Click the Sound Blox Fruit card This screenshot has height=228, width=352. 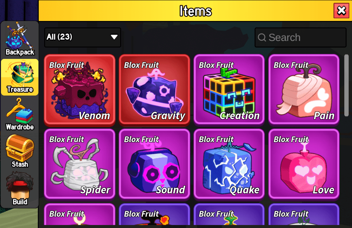pyautogui.click(x=154, y=164)
